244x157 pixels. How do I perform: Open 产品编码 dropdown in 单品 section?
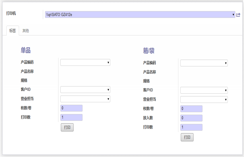click(x=85, y=63)
